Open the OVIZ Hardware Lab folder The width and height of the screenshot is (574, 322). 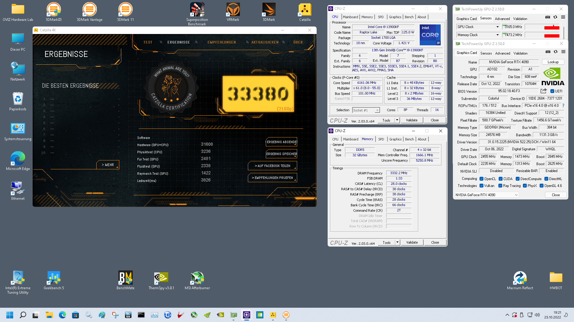point(18,12)
